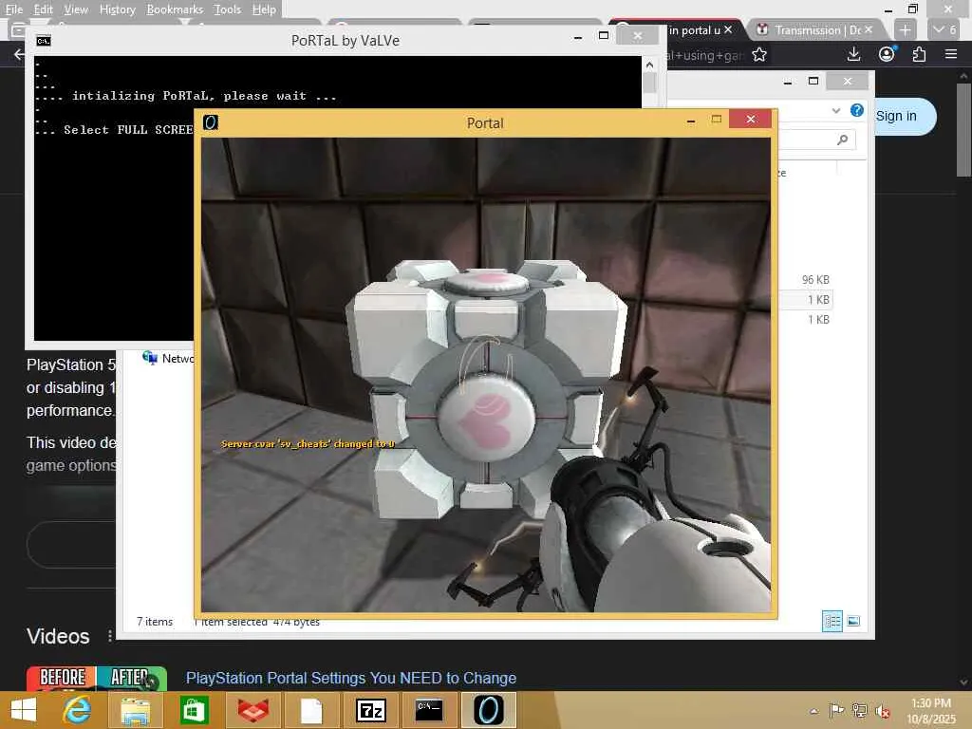972x729 pixels.
Task: Minimize the File Explorer window
Action: pyautogui.click(x=788, y=82)
